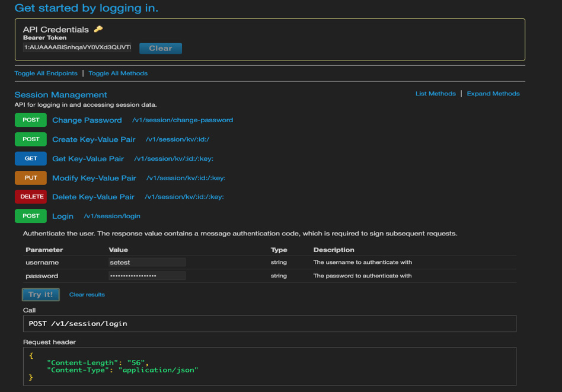Toggle All Methods visibility
The height and width of the screenshot is (392, 562).
tap(118, 74)
